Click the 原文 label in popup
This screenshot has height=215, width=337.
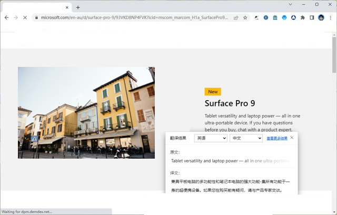pyautogui.click(x=175, y=152)
